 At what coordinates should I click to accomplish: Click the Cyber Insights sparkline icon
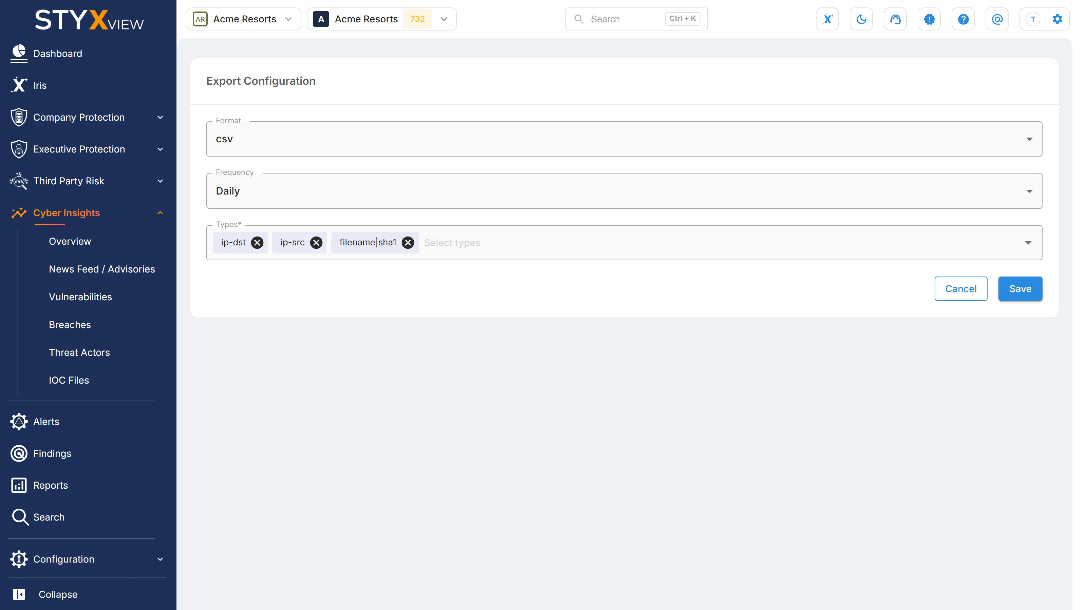point(19,213)
